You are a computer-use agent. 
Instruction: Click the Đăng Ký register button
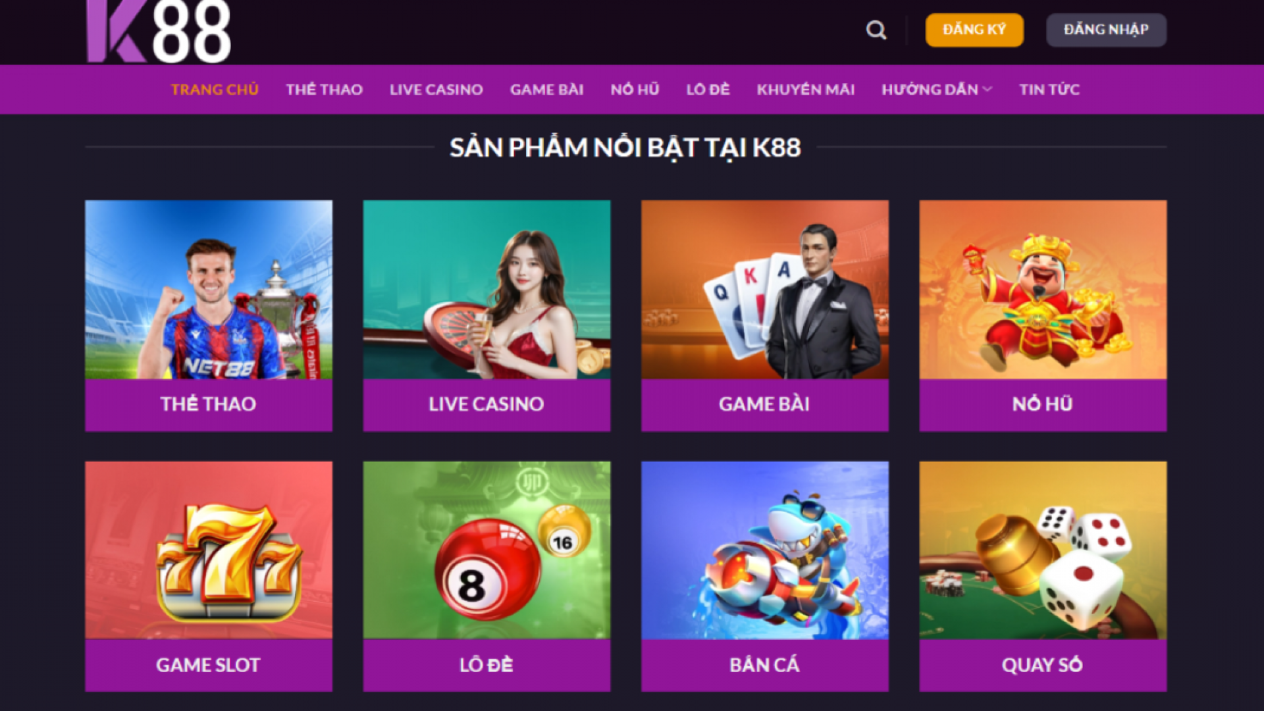[x=974, y=30]
